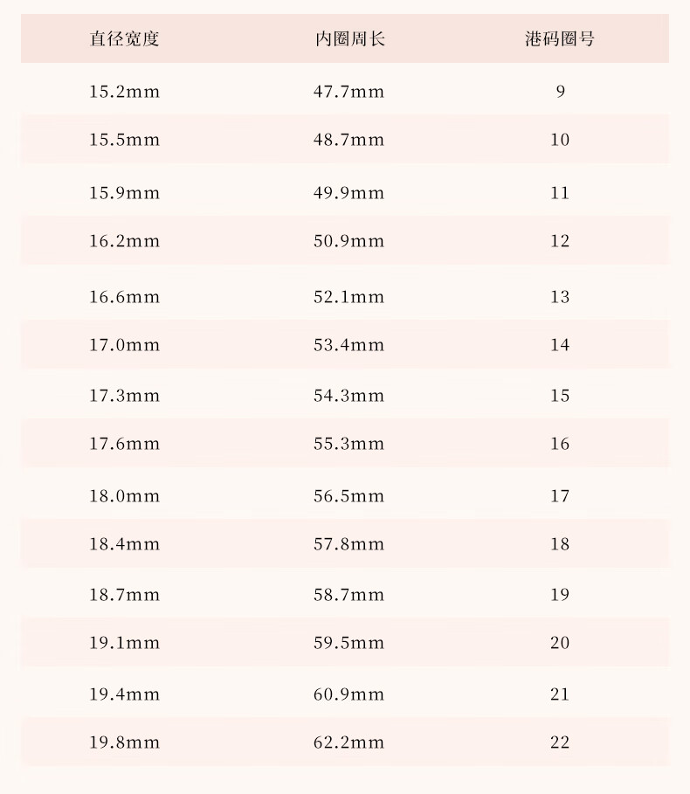Select the 18.0mm diameter cell
690x794 pixels.
click(x=125, y=496)
